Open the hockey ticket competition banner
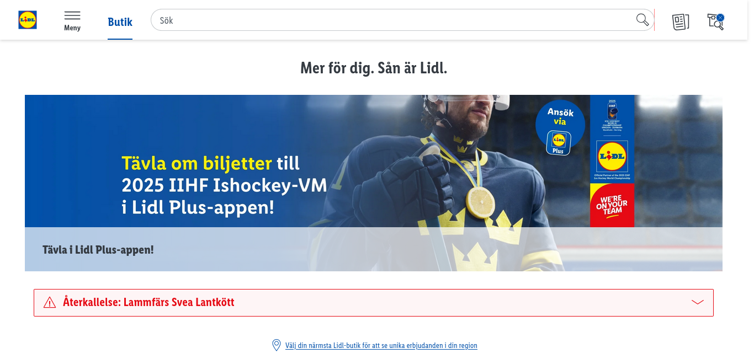Image resolution: width=754 pixels, height=359 pixels. pos(374,183)
